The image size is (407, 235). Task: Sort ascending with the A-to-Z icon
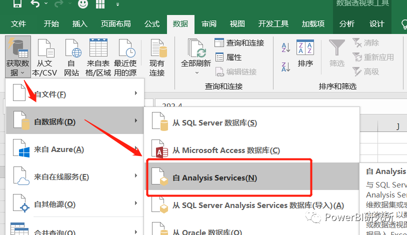click(x=286, y=47)
